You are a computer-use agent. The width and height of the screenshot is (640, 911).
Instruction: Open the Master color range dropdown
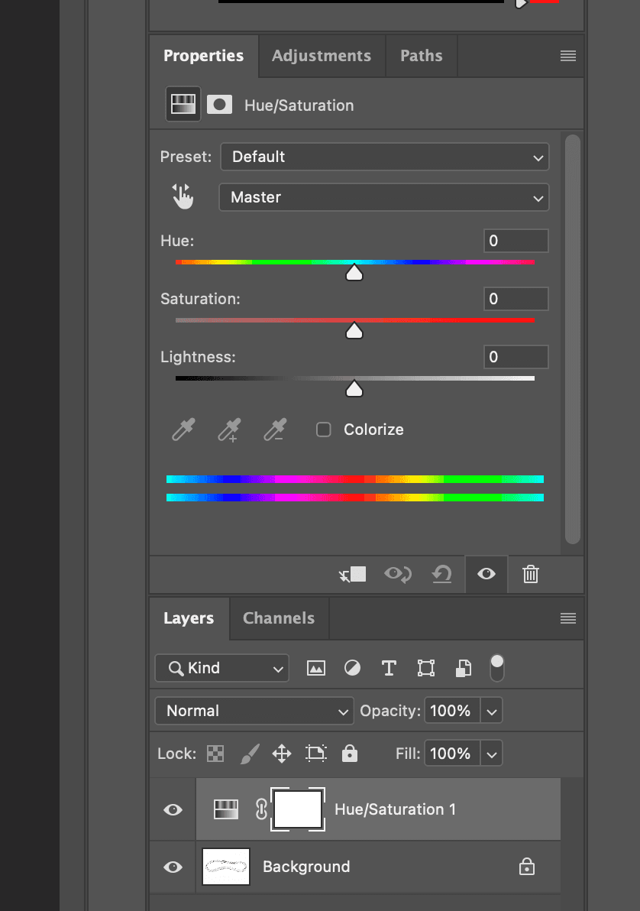coord(384,197)
